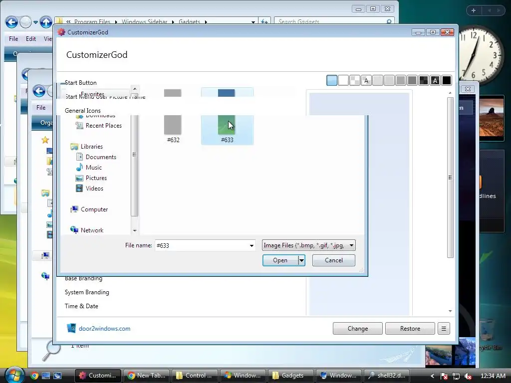The image size is (511, 383).
Task: Expand the File name history dropdown
Action: [x=252, y=245]
